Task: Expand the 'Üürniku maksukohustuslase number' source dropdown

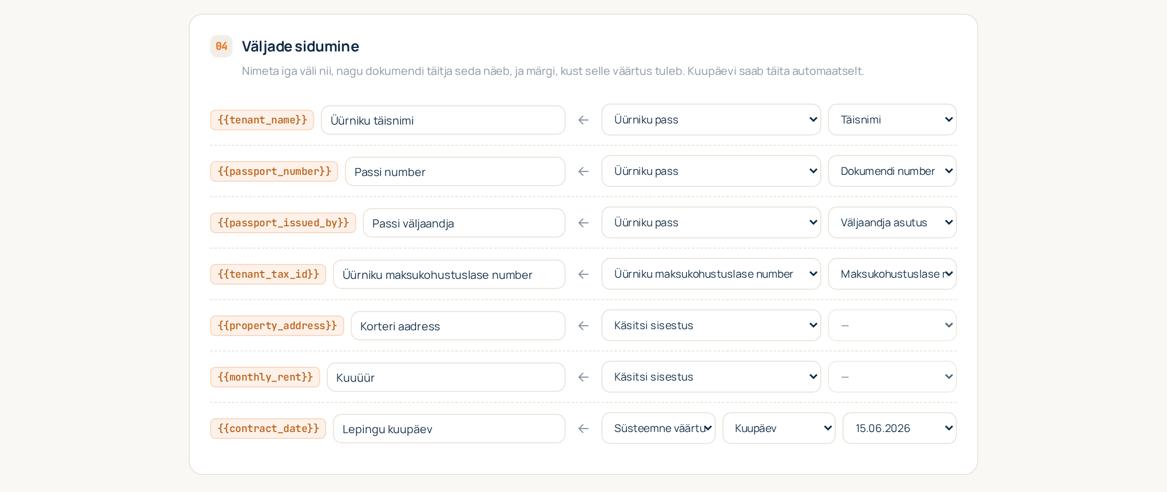Action: (x=711, y=274)
